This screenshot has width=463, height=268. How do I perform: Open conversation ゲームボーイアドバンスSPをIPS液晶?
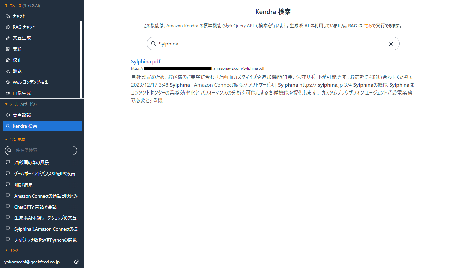pyautogui.click(x=42, y=173)
